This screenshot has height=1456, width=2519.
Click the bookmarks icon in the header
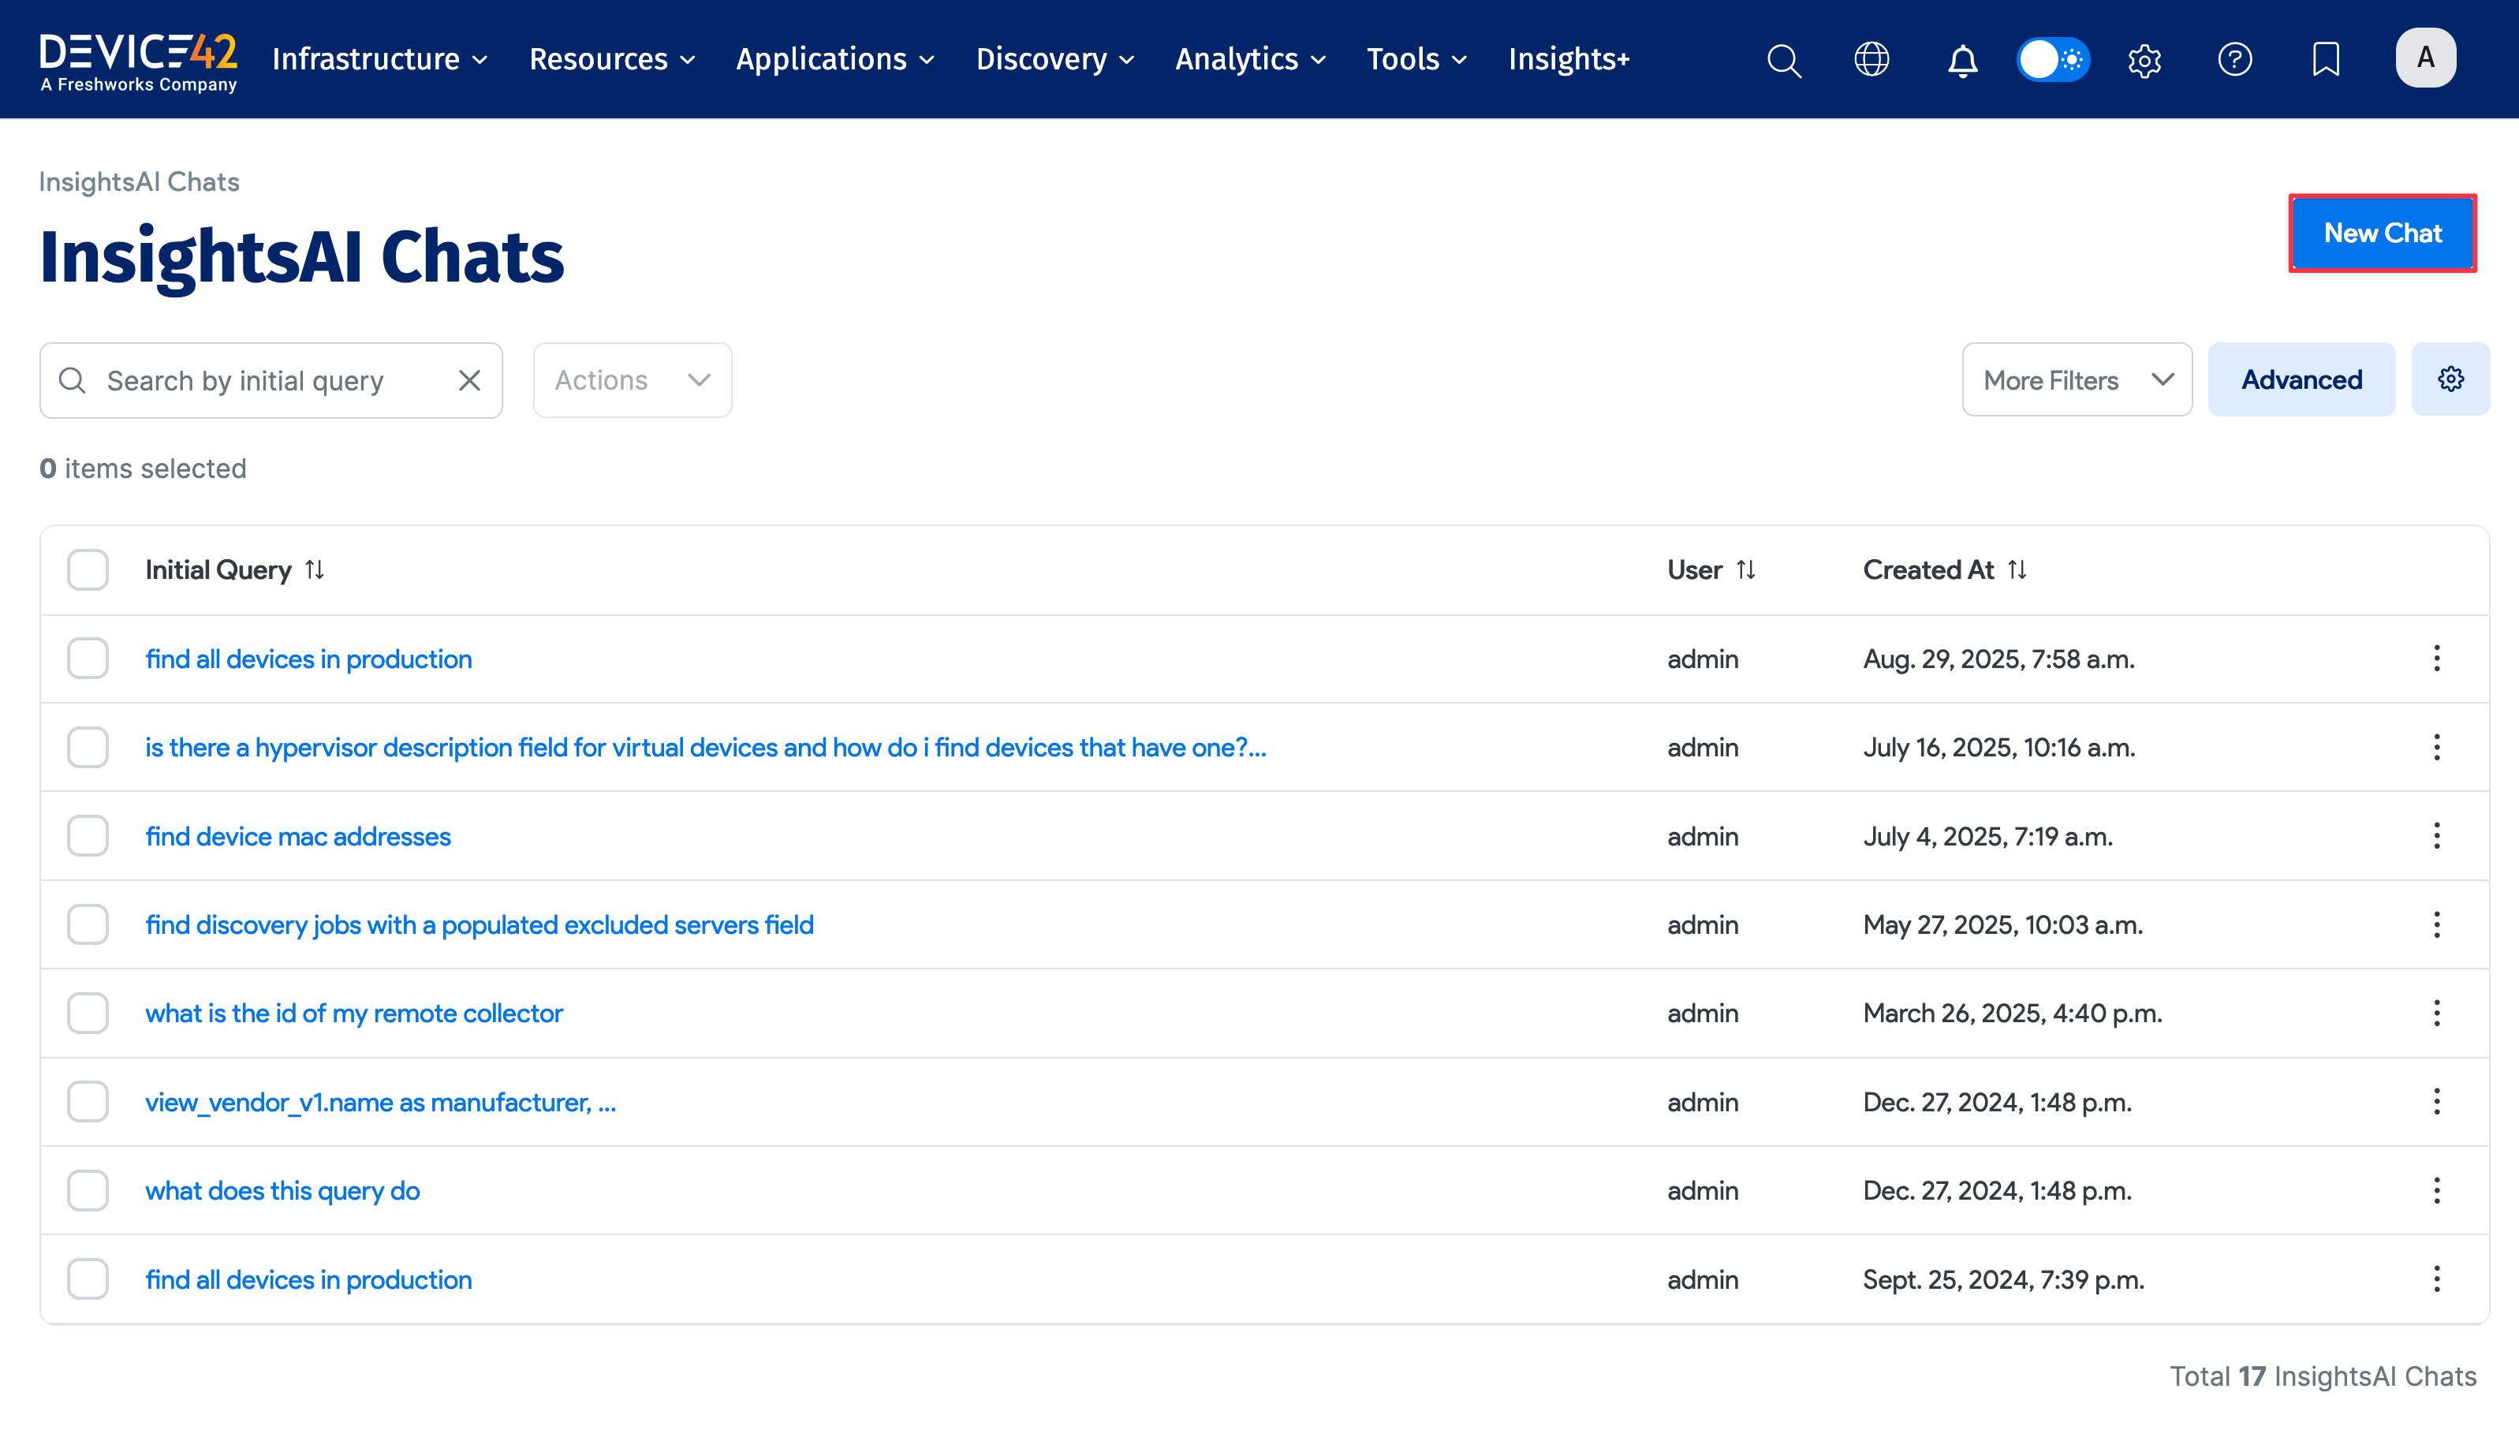[x=2326, y=60]
